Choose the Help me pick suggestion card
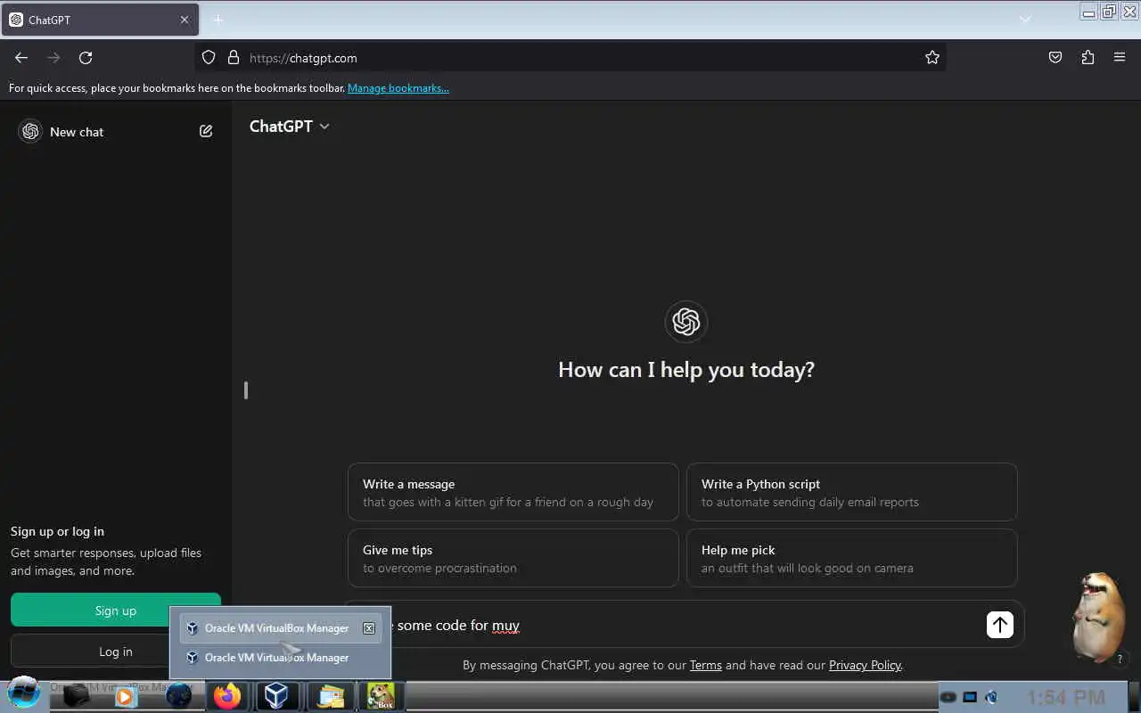 (x=852, y=558)
